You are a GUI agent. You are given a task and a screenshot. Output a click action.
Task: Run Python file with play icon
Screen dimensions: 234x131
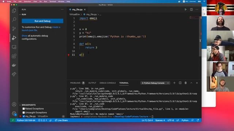click(x=185, y=9)
